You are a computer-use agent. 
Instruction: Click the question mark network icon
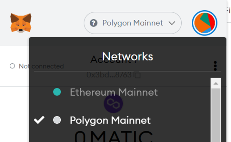point(94,23)
